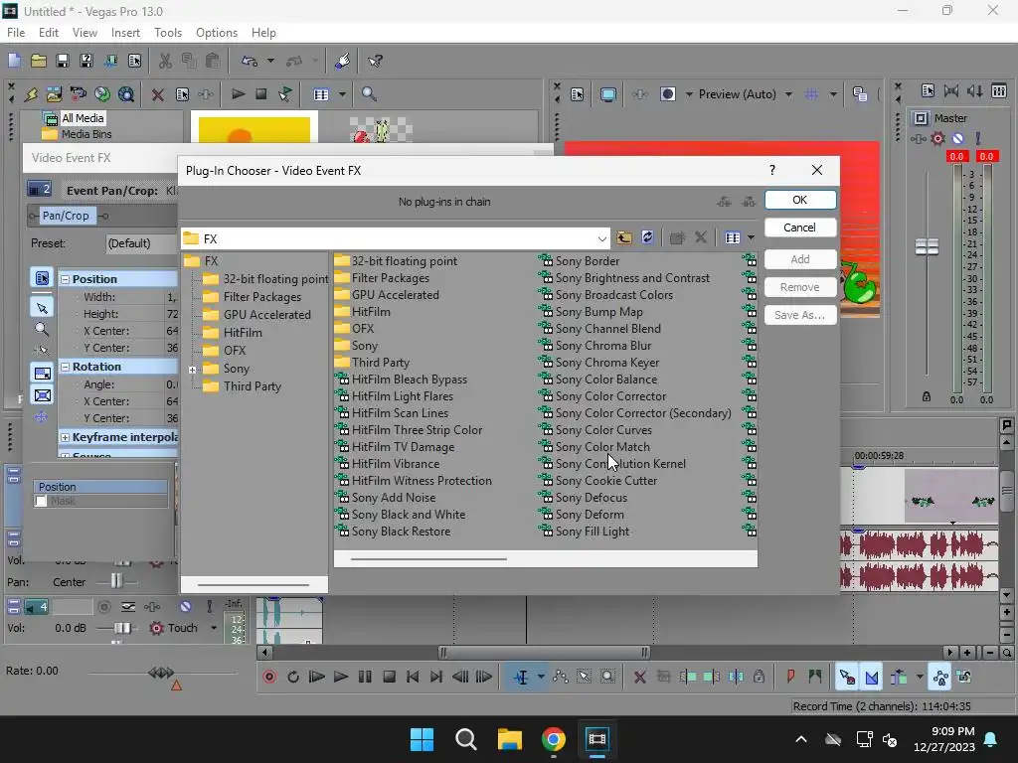Click the Play button in transport bar
The height and width of the screenshot is (763, 1018).
(340, 677)
